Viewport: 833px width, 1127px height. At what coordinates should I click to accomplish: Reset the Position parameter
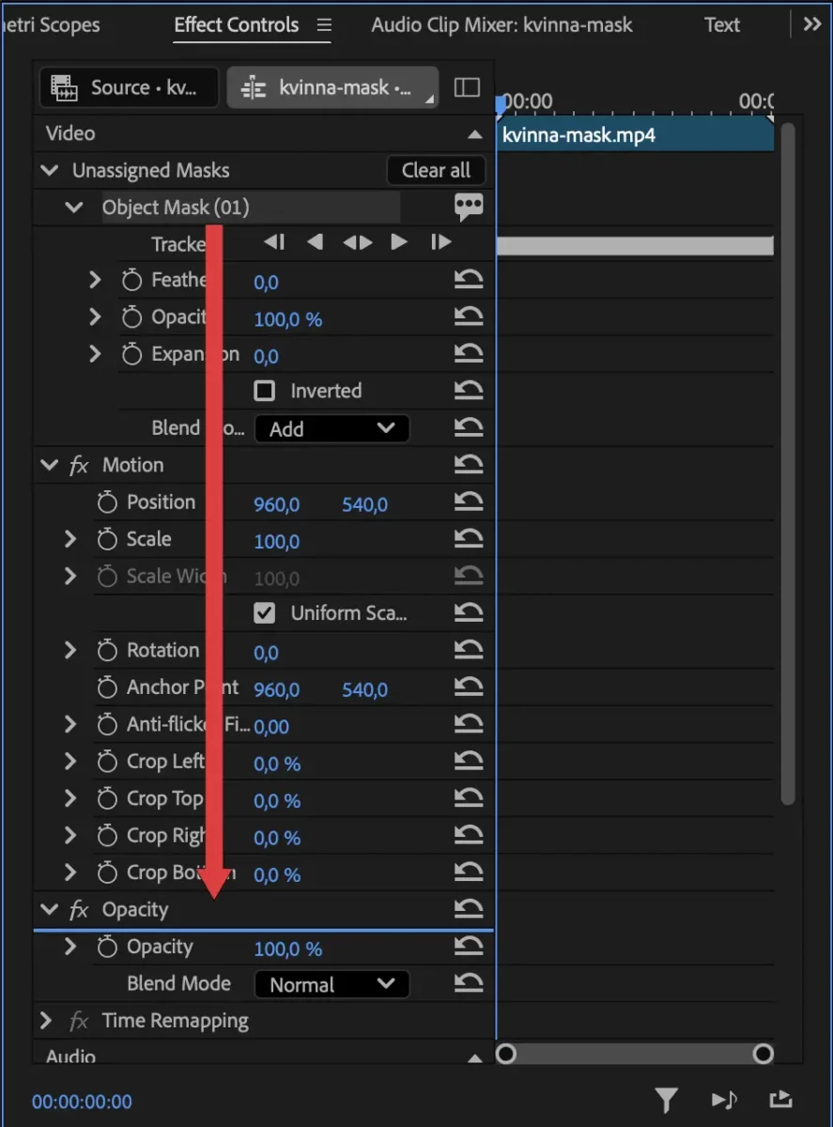(x=468, y=503)
